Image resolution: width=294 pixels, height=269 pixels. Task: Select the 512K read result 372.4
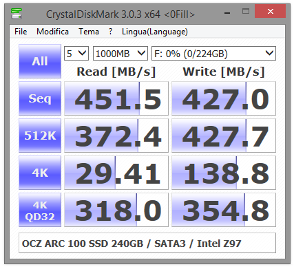[x=116, y=136]
